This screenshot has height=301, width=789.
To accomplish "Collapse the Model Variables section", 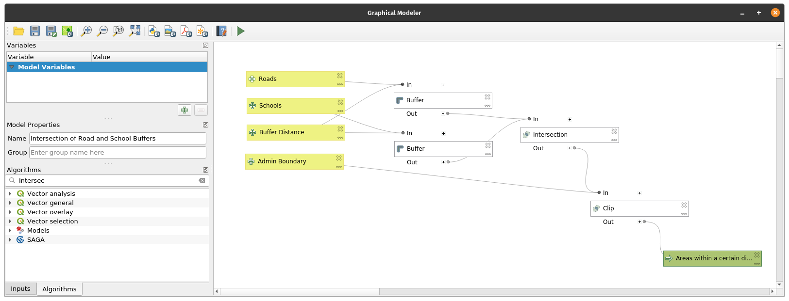I will (12, 67).
